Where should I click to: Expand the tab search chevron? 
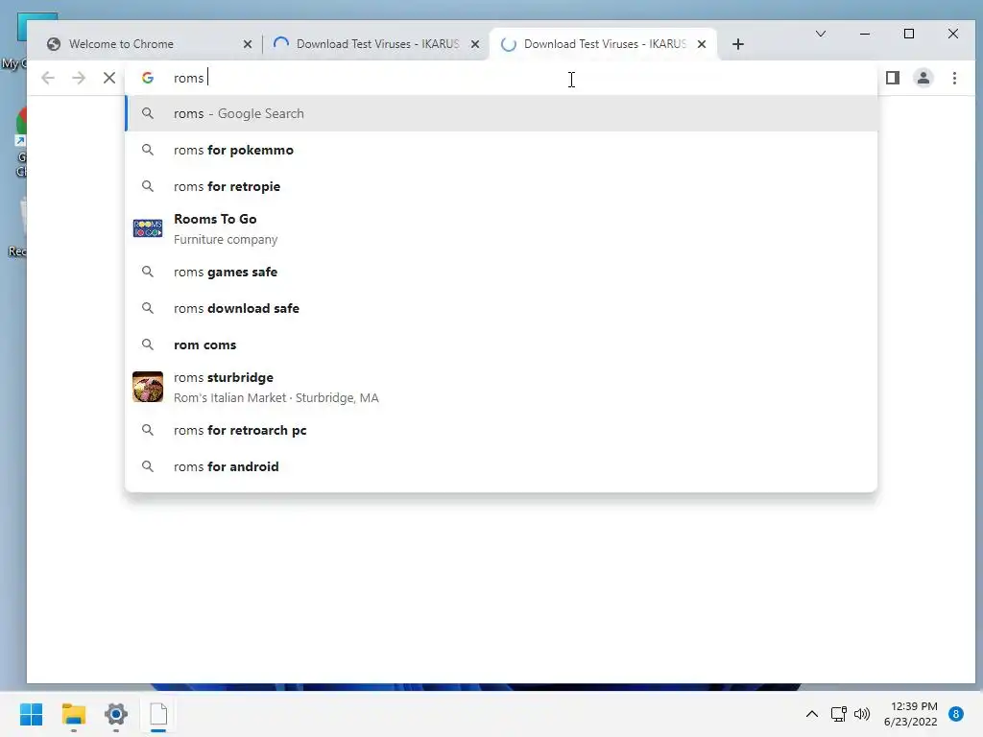[x=821, y=34]
